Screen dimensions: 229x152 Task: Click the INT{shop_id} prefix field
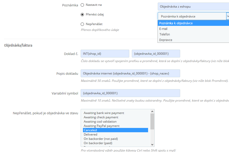click(x=105, y=54)
